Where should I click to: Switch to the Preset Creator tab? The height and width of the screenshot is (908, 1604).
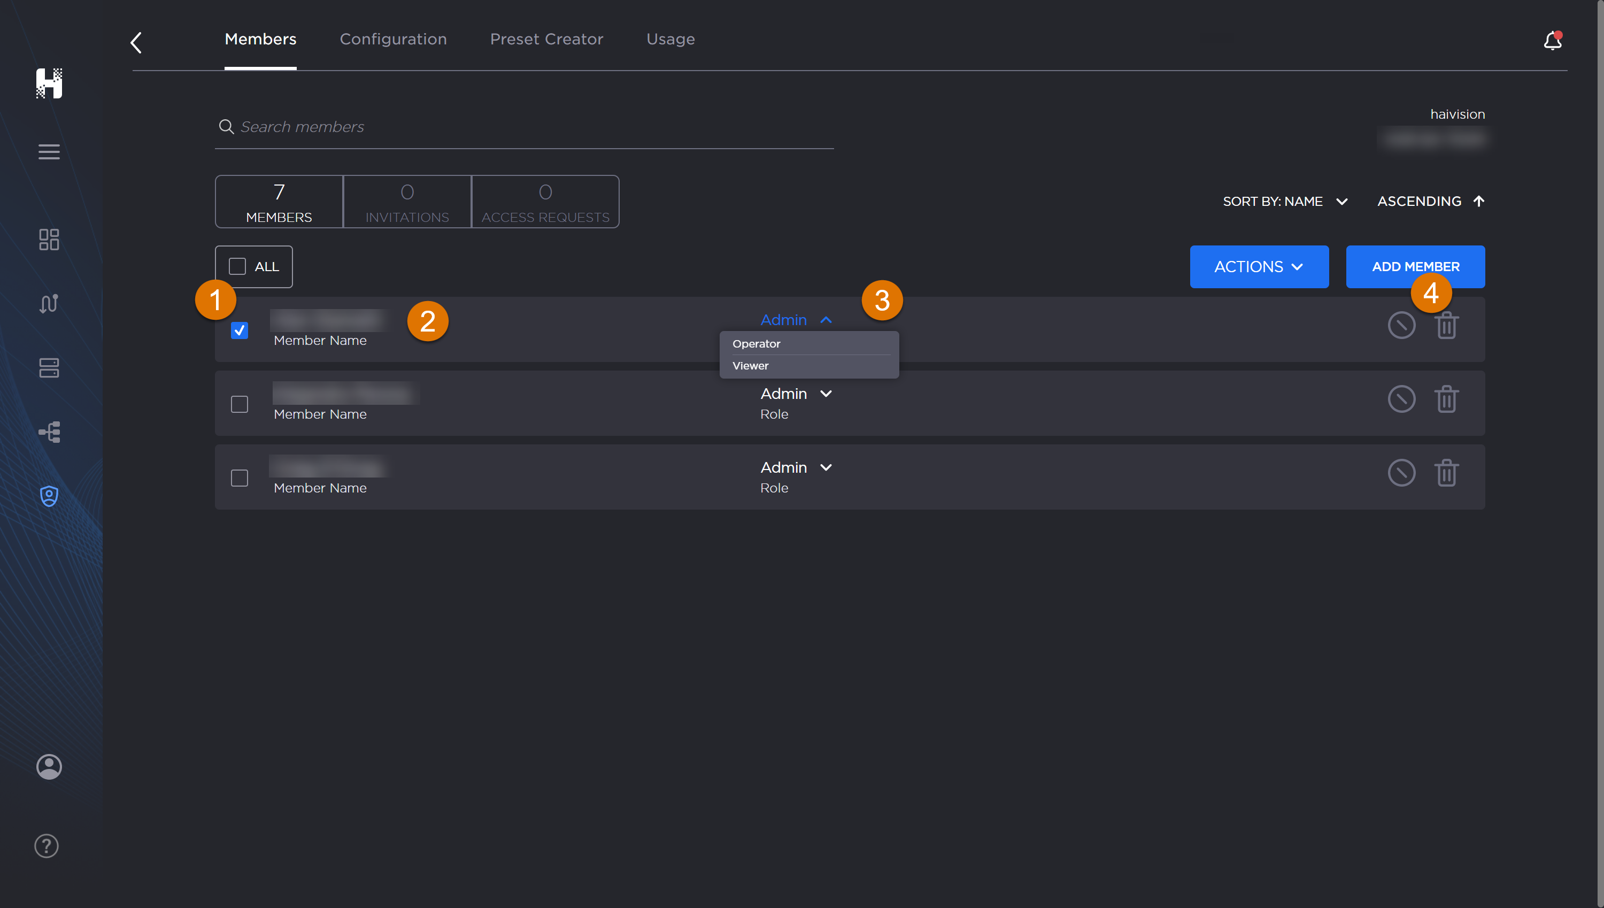(x=546, y=39)
